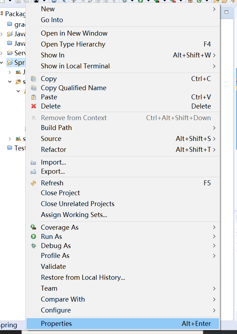Viewport: 237px width, 334px height.
Task: Click the Coverage As icon
Action: click(34, 228)
